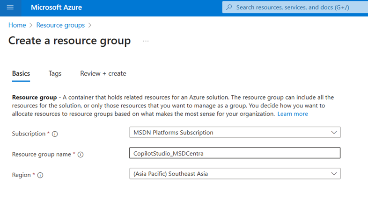Viewport: 368px width, 199px height.
Task: Switch to the Basics tab
Action: (21, 73)
